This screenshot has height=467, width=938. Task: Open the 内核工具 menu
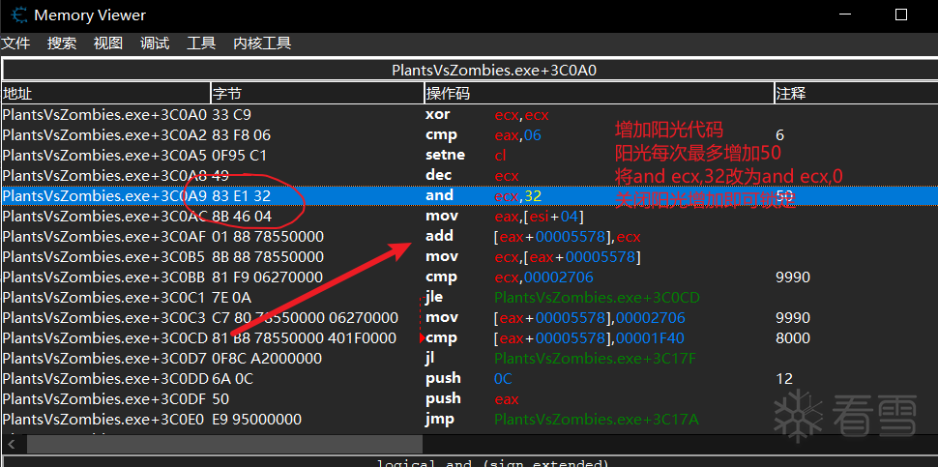tap(262, 44)
